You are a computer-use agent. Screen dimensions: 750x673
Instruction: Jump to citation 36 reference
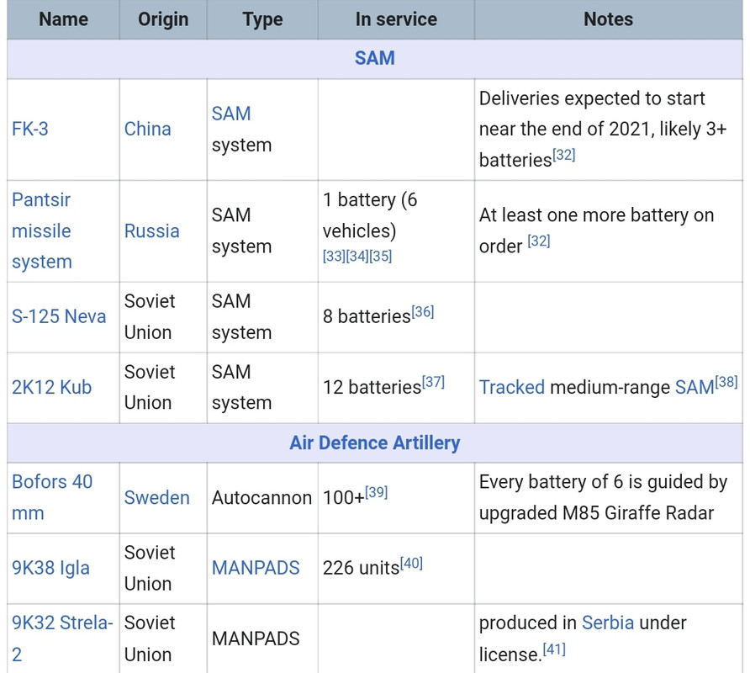(x=423, y=312)
